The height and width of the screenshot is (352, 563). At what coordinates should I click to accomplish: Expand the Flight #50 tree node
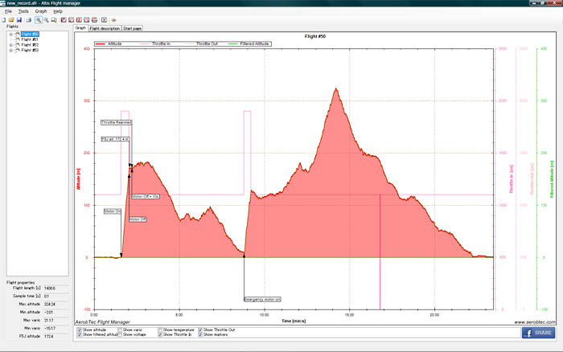(x=10, y=35)
